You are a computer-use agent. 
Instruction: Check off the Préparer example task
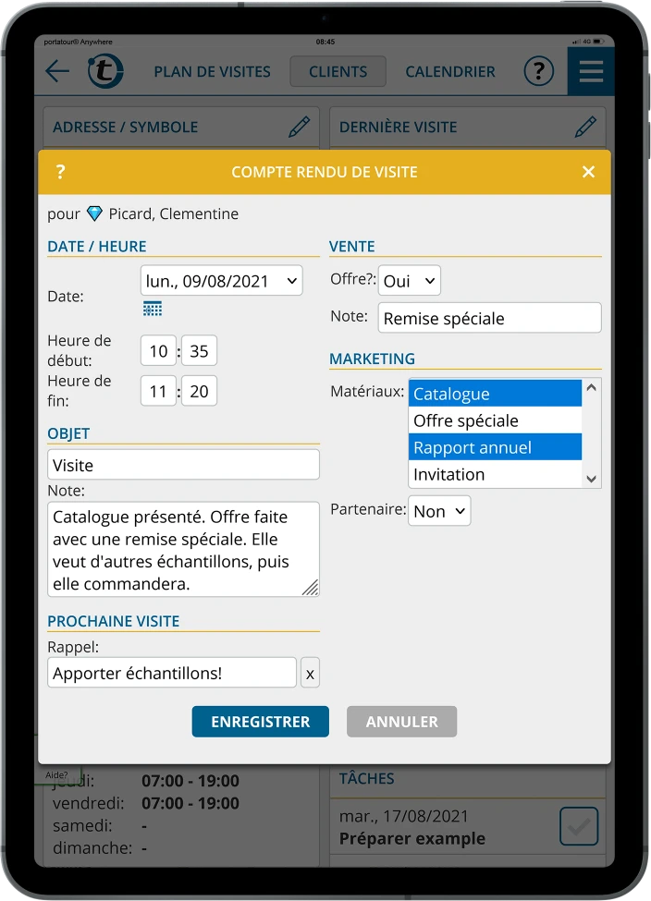pos(579,826)
